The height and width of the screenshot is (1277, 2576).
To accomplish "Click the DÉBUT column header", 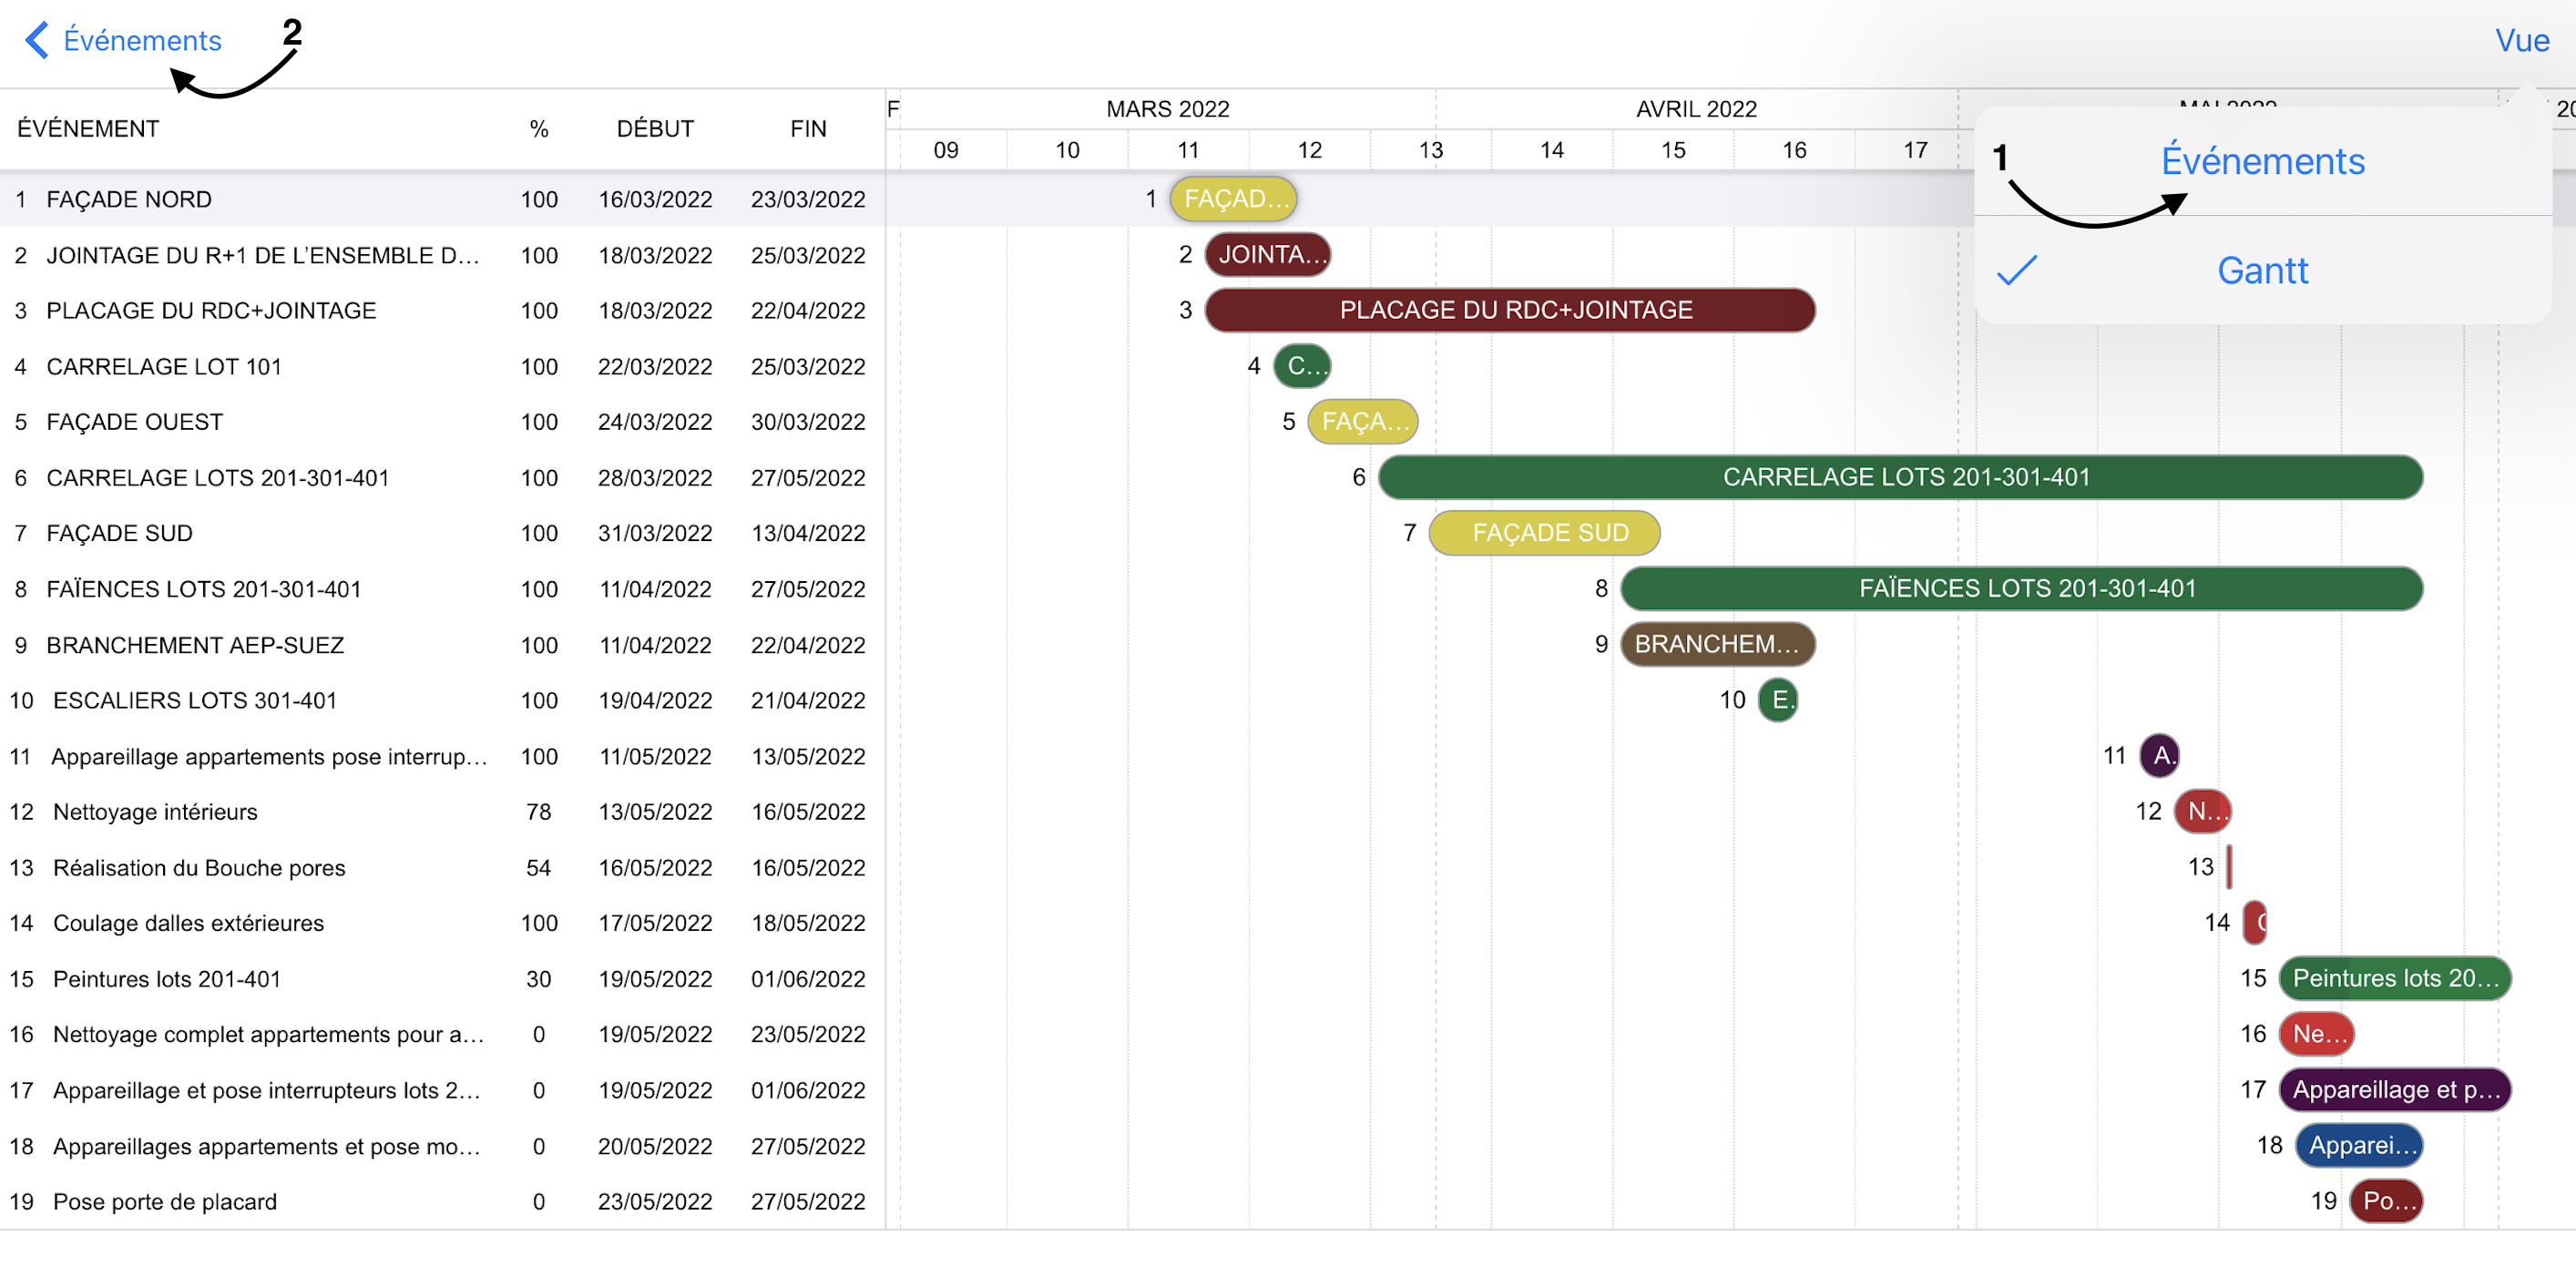I will click(655, 129).
